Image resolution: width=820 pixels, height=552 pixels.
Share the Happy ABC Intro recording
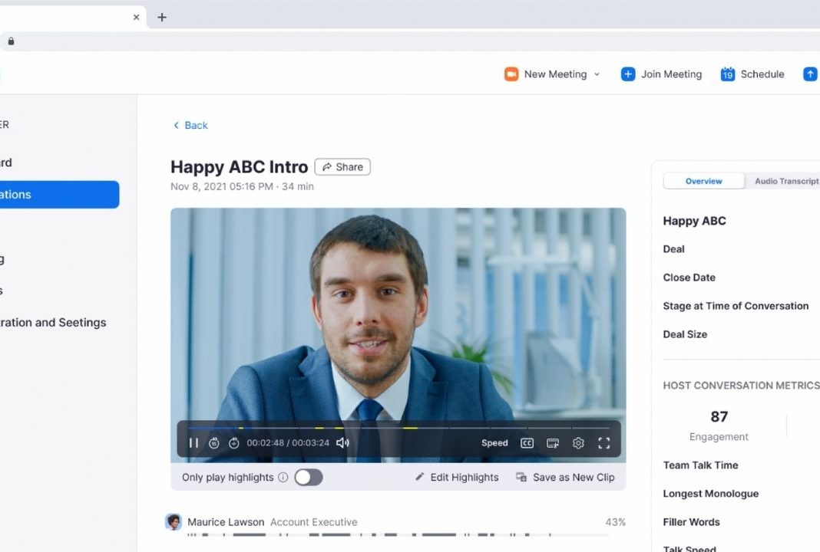342,167
